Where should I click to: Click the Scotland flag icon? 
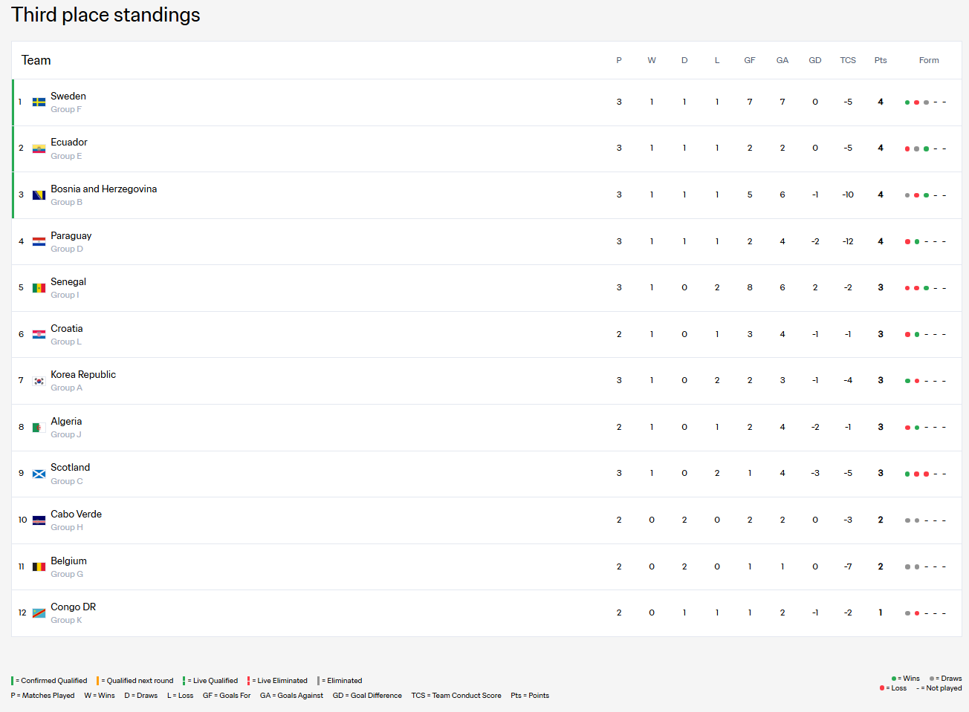tap(39, 474)
